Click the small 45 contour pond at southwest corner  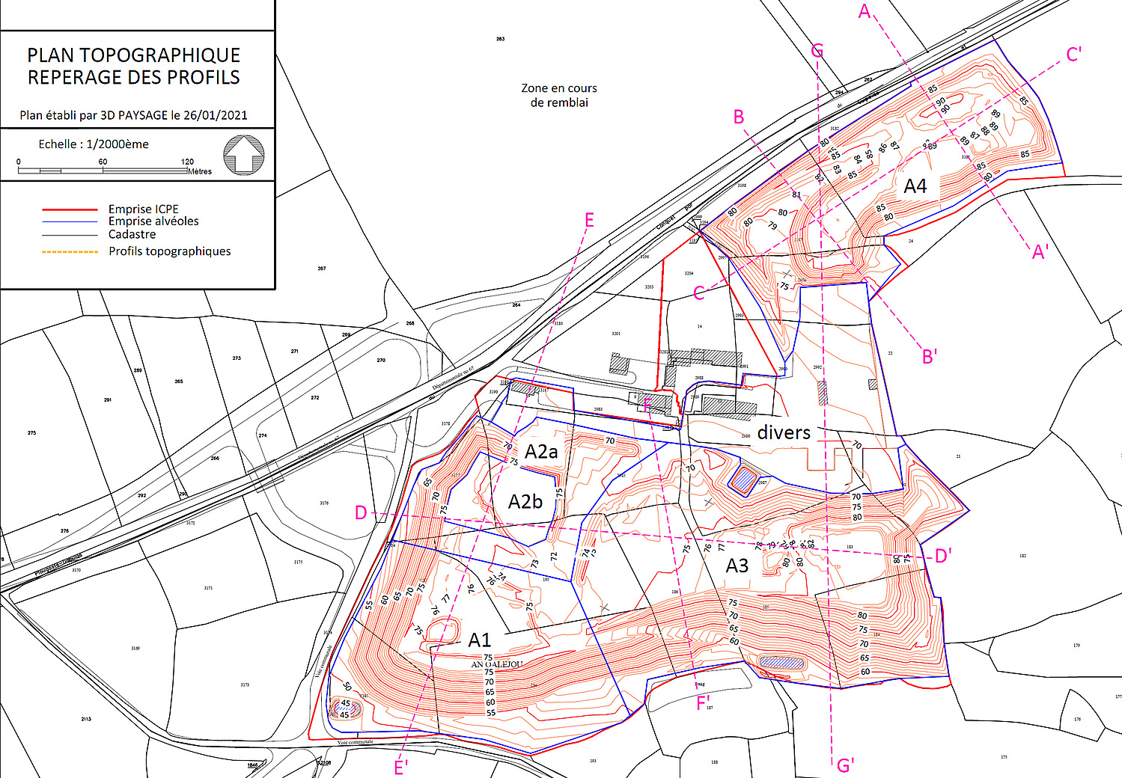tap(345, 708)
